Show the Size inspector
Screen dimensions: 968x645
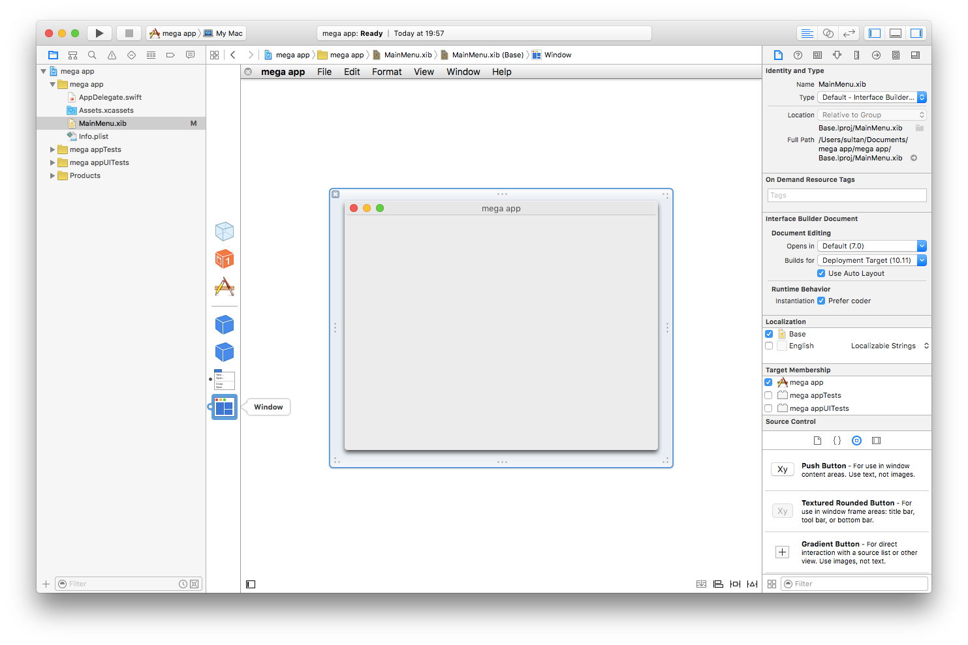pyautogui.click(x=856, y=55)
